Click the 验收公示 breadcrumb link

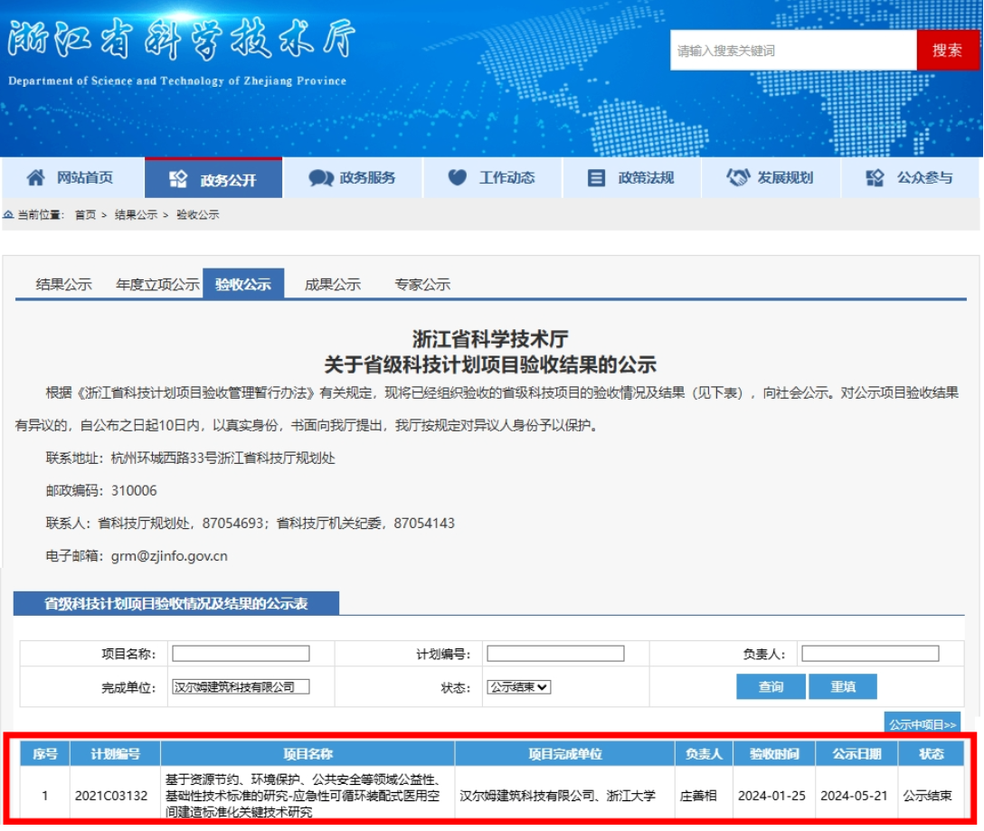[198, 214]
